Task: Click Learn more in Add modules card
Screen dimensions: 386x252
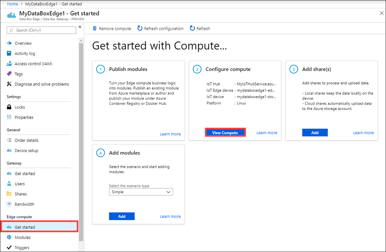Action: (x=170, y=216)
